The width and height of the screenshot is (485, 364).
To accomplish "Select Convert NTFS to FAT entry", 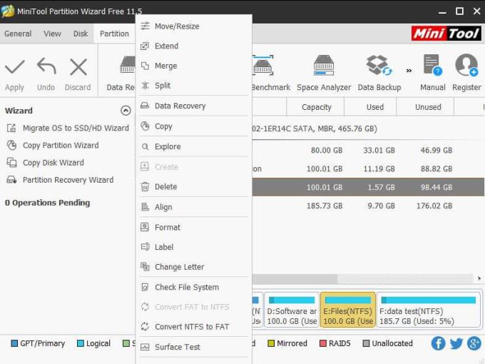I will click(x=193, y=327).
